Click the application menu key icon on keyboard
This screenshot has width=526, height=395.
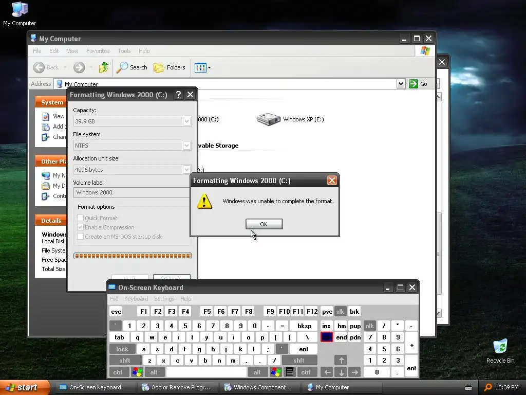(x=290, y=372)
